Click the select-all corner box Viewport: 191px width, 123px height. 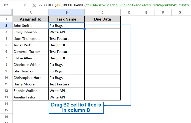click(6, 12)
